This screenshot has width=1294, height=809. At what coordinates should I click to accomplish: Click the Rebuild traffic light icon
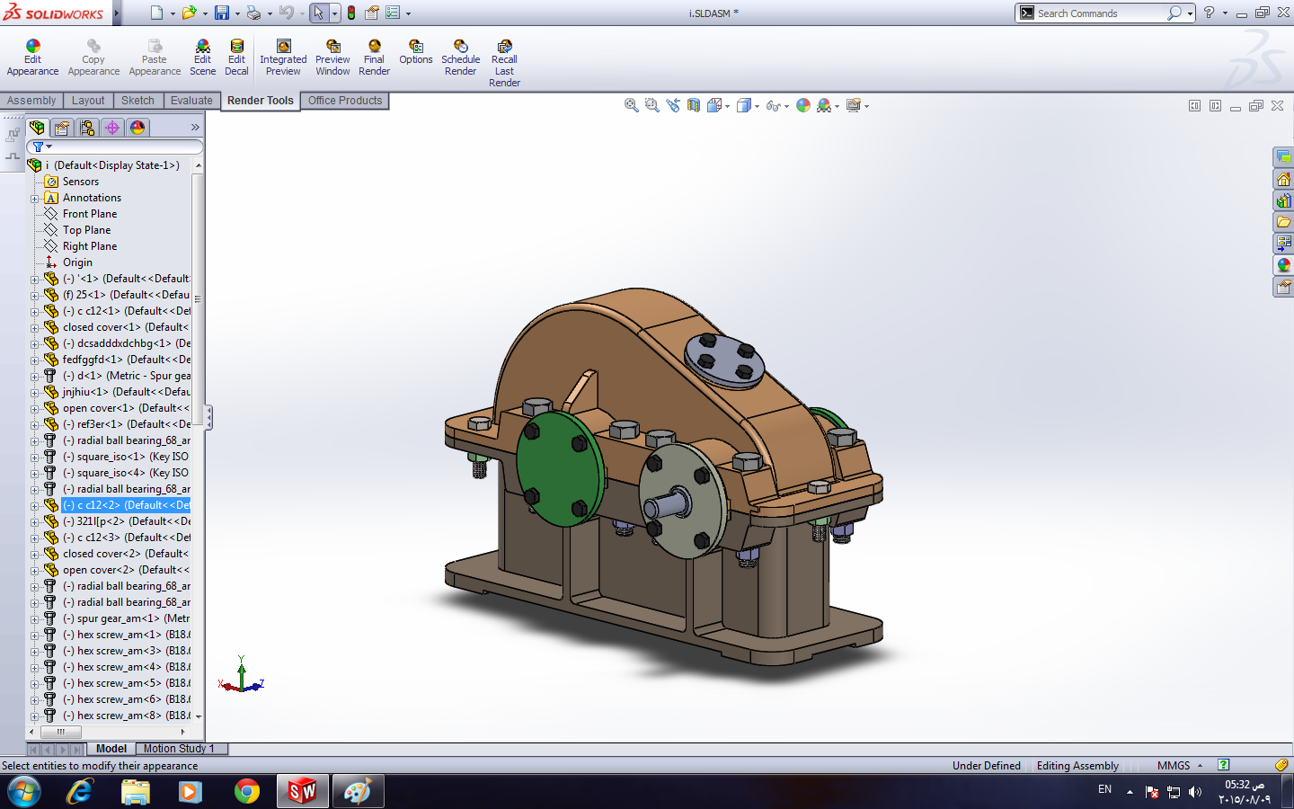351,13
